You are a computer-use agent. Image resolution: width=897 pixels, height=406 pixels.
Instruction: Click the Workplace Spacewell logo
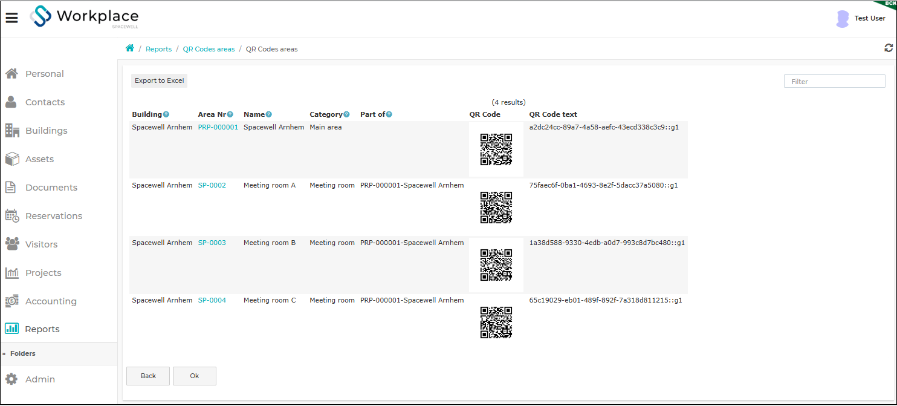84,17
